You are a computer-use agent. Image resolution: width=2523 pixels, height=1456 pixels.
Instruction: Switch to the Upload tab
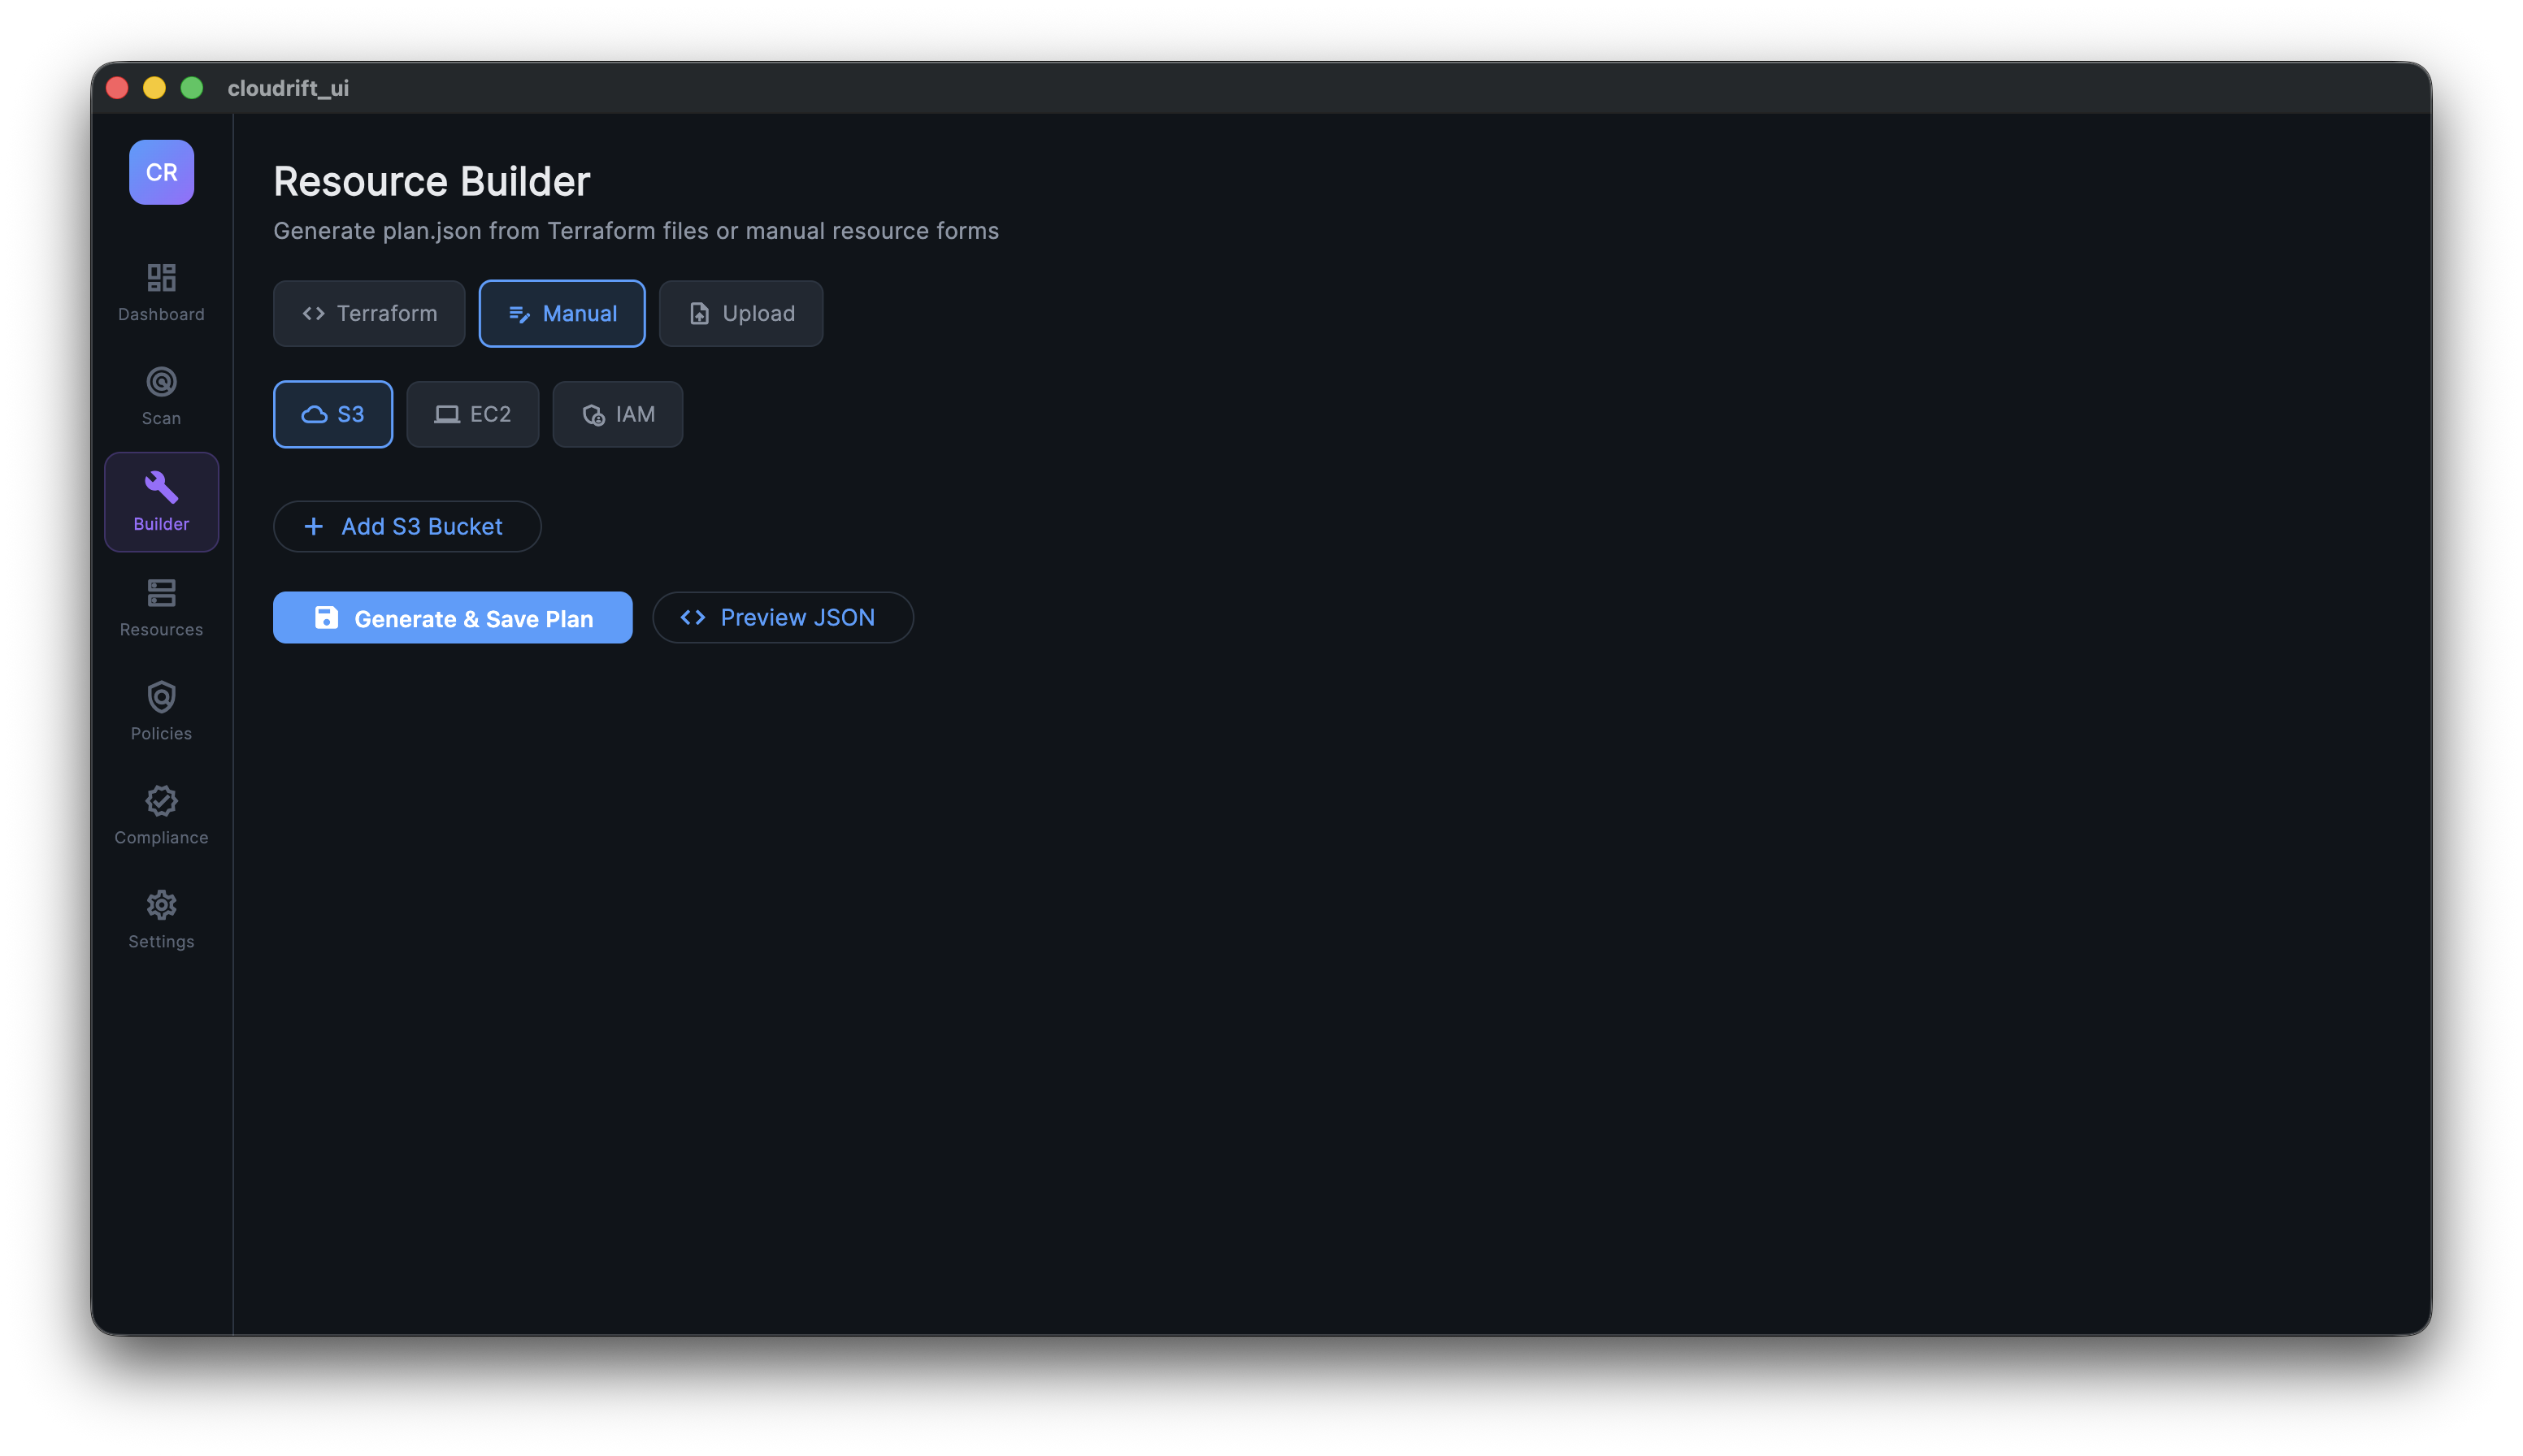pos(740,314)
